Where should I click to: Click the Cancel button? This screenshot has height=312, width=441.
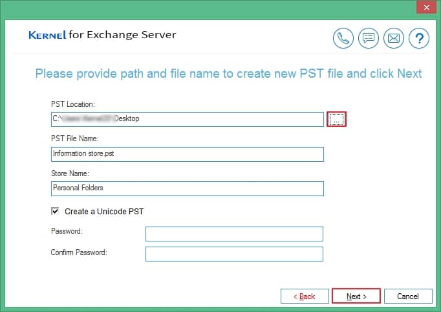408,296
